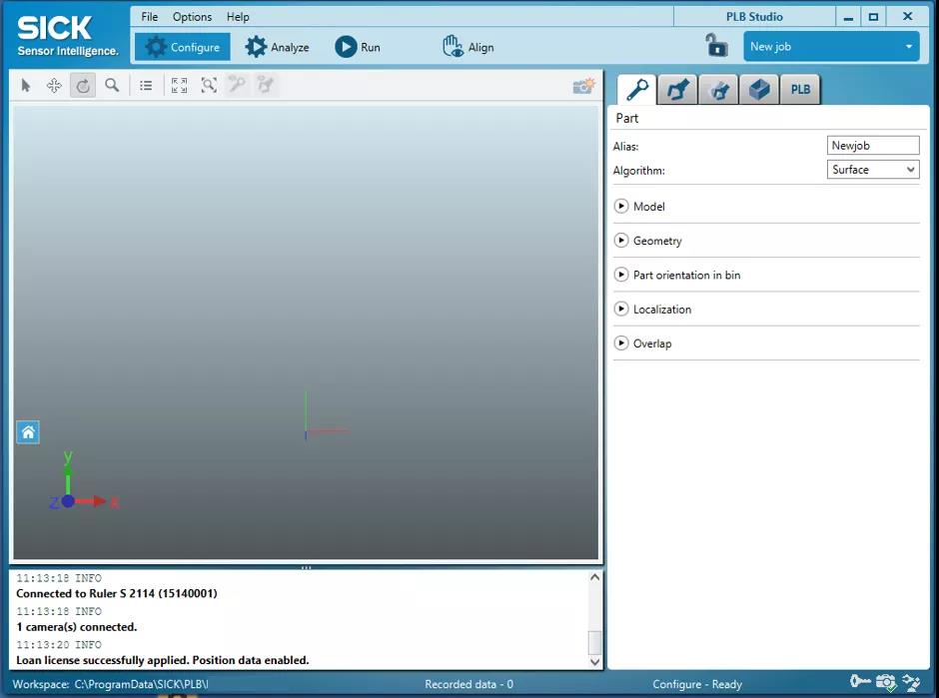Open the New job dropdown
The image size is (939, 698).
click(x=831, y=47)
